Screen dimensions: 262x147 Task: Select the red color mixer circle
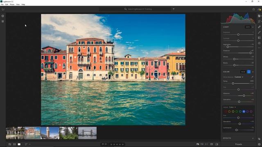[226, 111]
